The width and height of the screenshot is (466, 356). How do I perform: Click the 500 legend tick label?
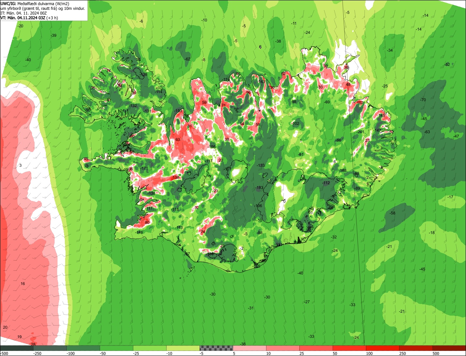[436, 353]
